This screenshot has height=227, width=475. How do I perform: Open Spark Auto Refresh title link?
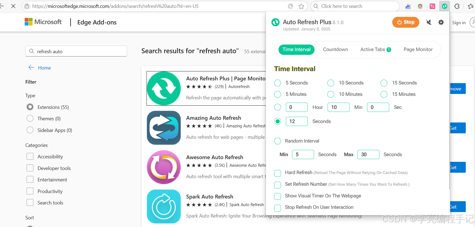210,197
